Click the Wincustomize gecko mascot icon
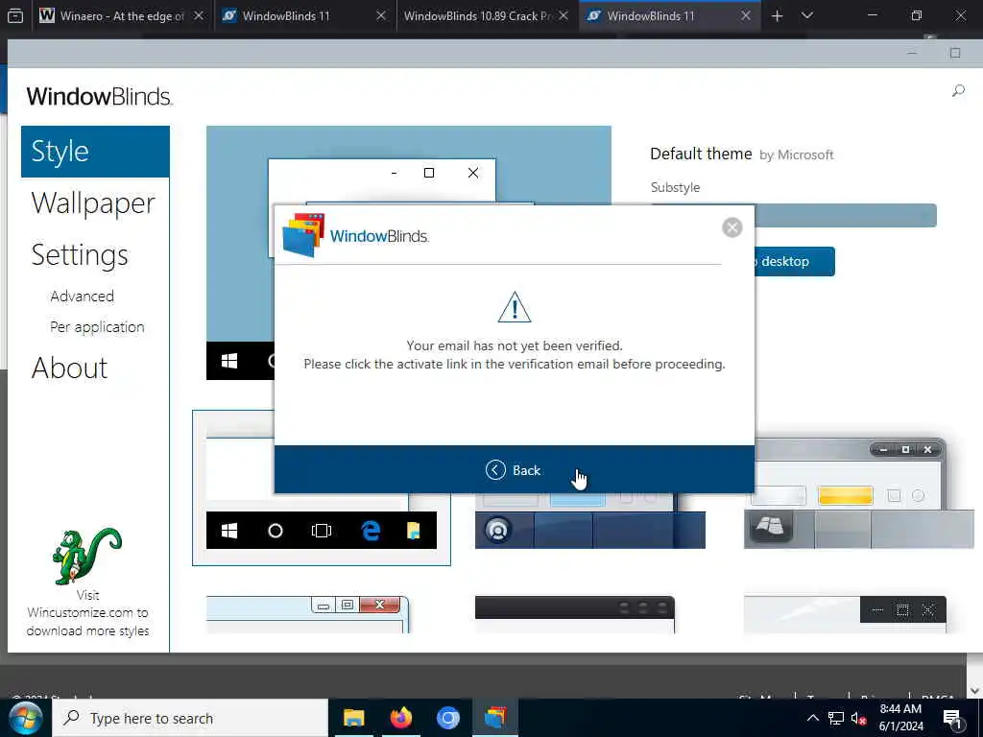The image size is (983, 737). (86, 556)
